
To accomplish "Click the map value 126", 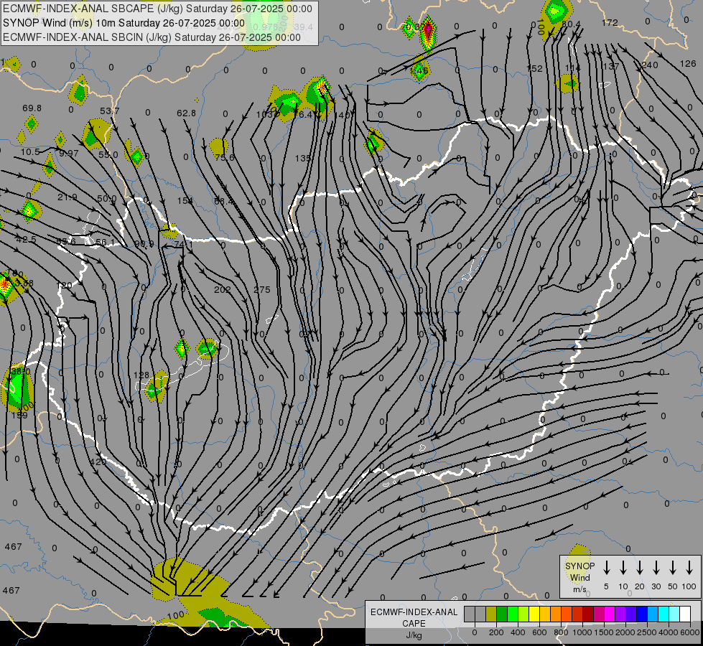I will (688, 64).
